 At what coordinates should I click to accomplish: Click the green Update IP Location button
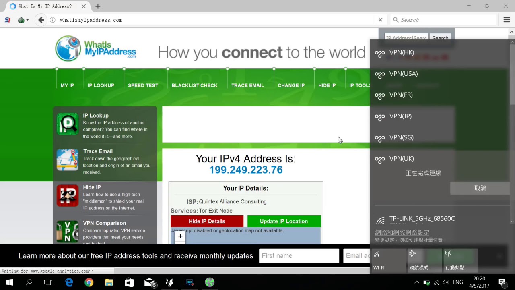(x=284, y=221)
